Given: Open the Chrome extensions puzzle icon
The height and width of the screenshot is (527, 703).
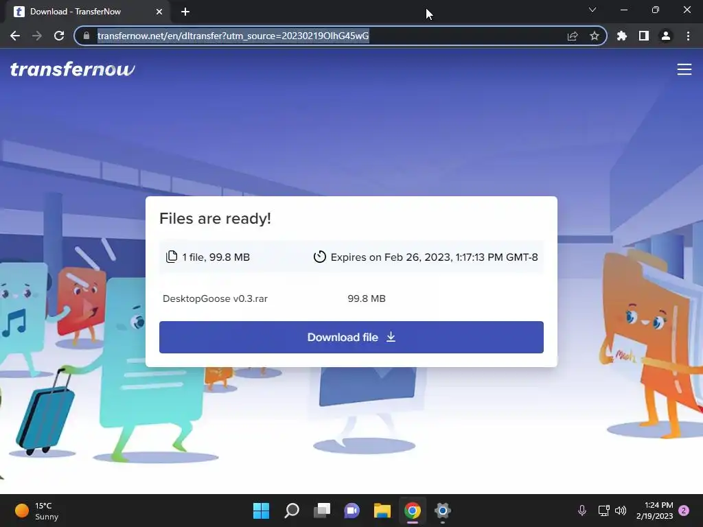Looking at the screenshot, I should [622, 36].
